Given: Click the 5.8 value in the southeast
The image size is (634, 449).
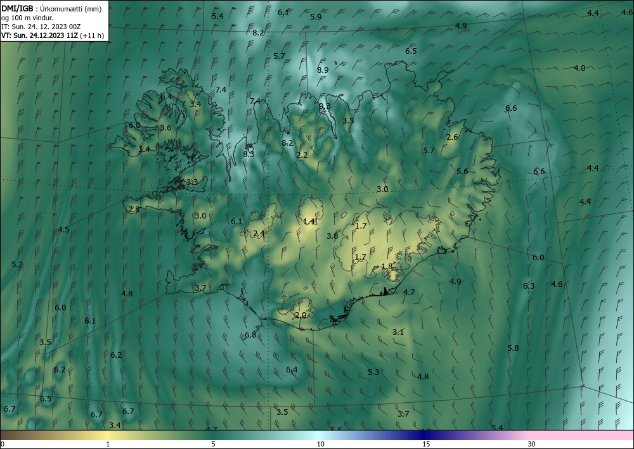Looking at the screenshot, I should (513, 348).
